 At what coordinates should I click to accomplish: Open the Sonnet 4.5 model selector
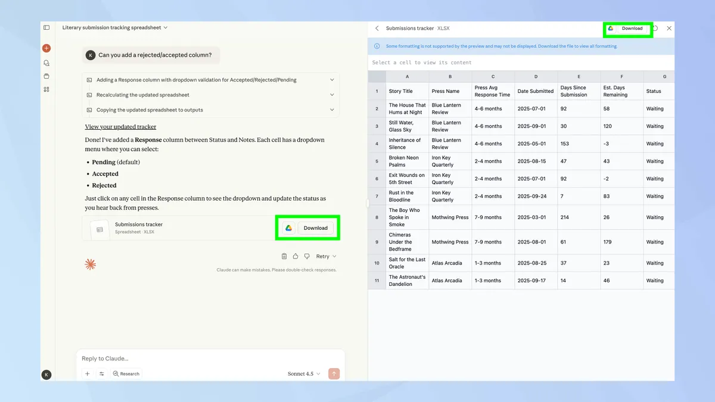304,373
